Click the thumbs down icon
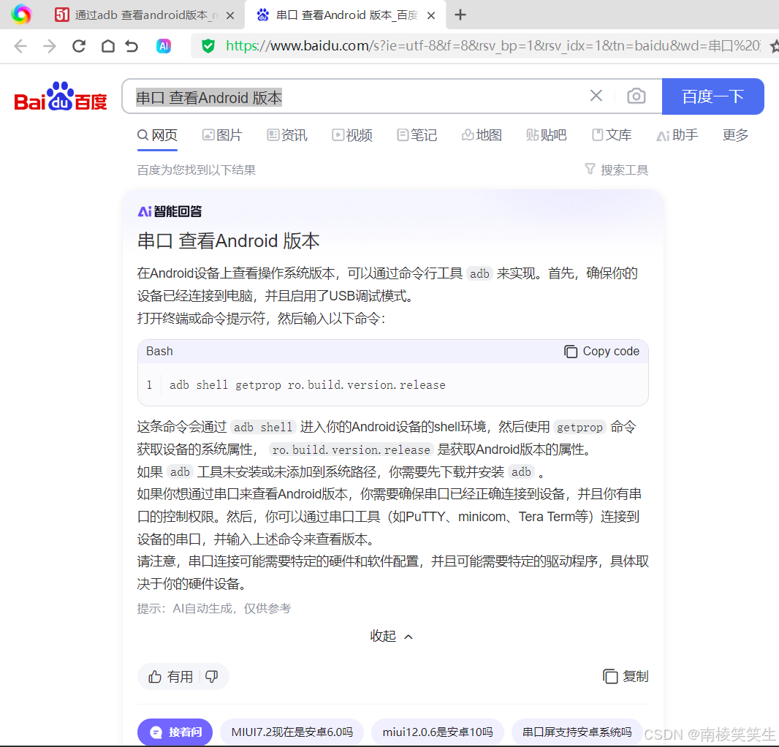This screenshot has width=779, height=747. pos(212,677)
